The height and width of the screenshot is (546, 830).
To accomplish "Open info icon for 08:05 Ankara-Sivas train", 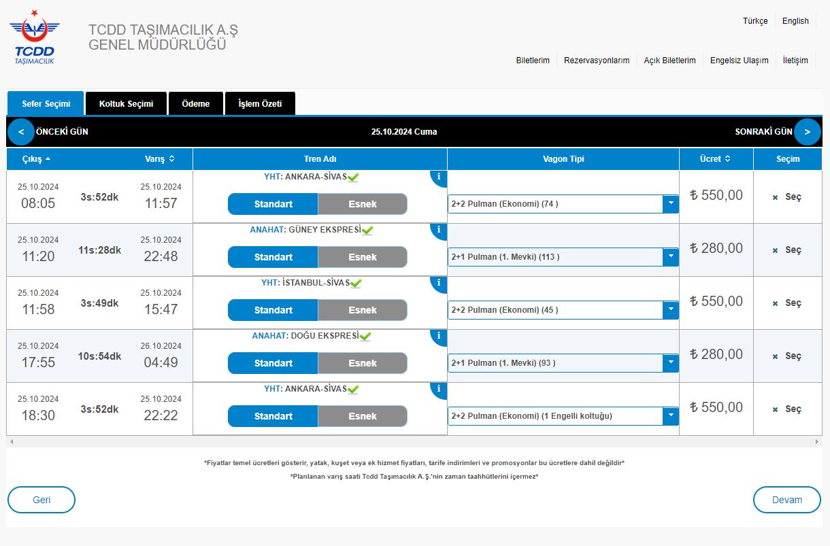I will (439, 177).
